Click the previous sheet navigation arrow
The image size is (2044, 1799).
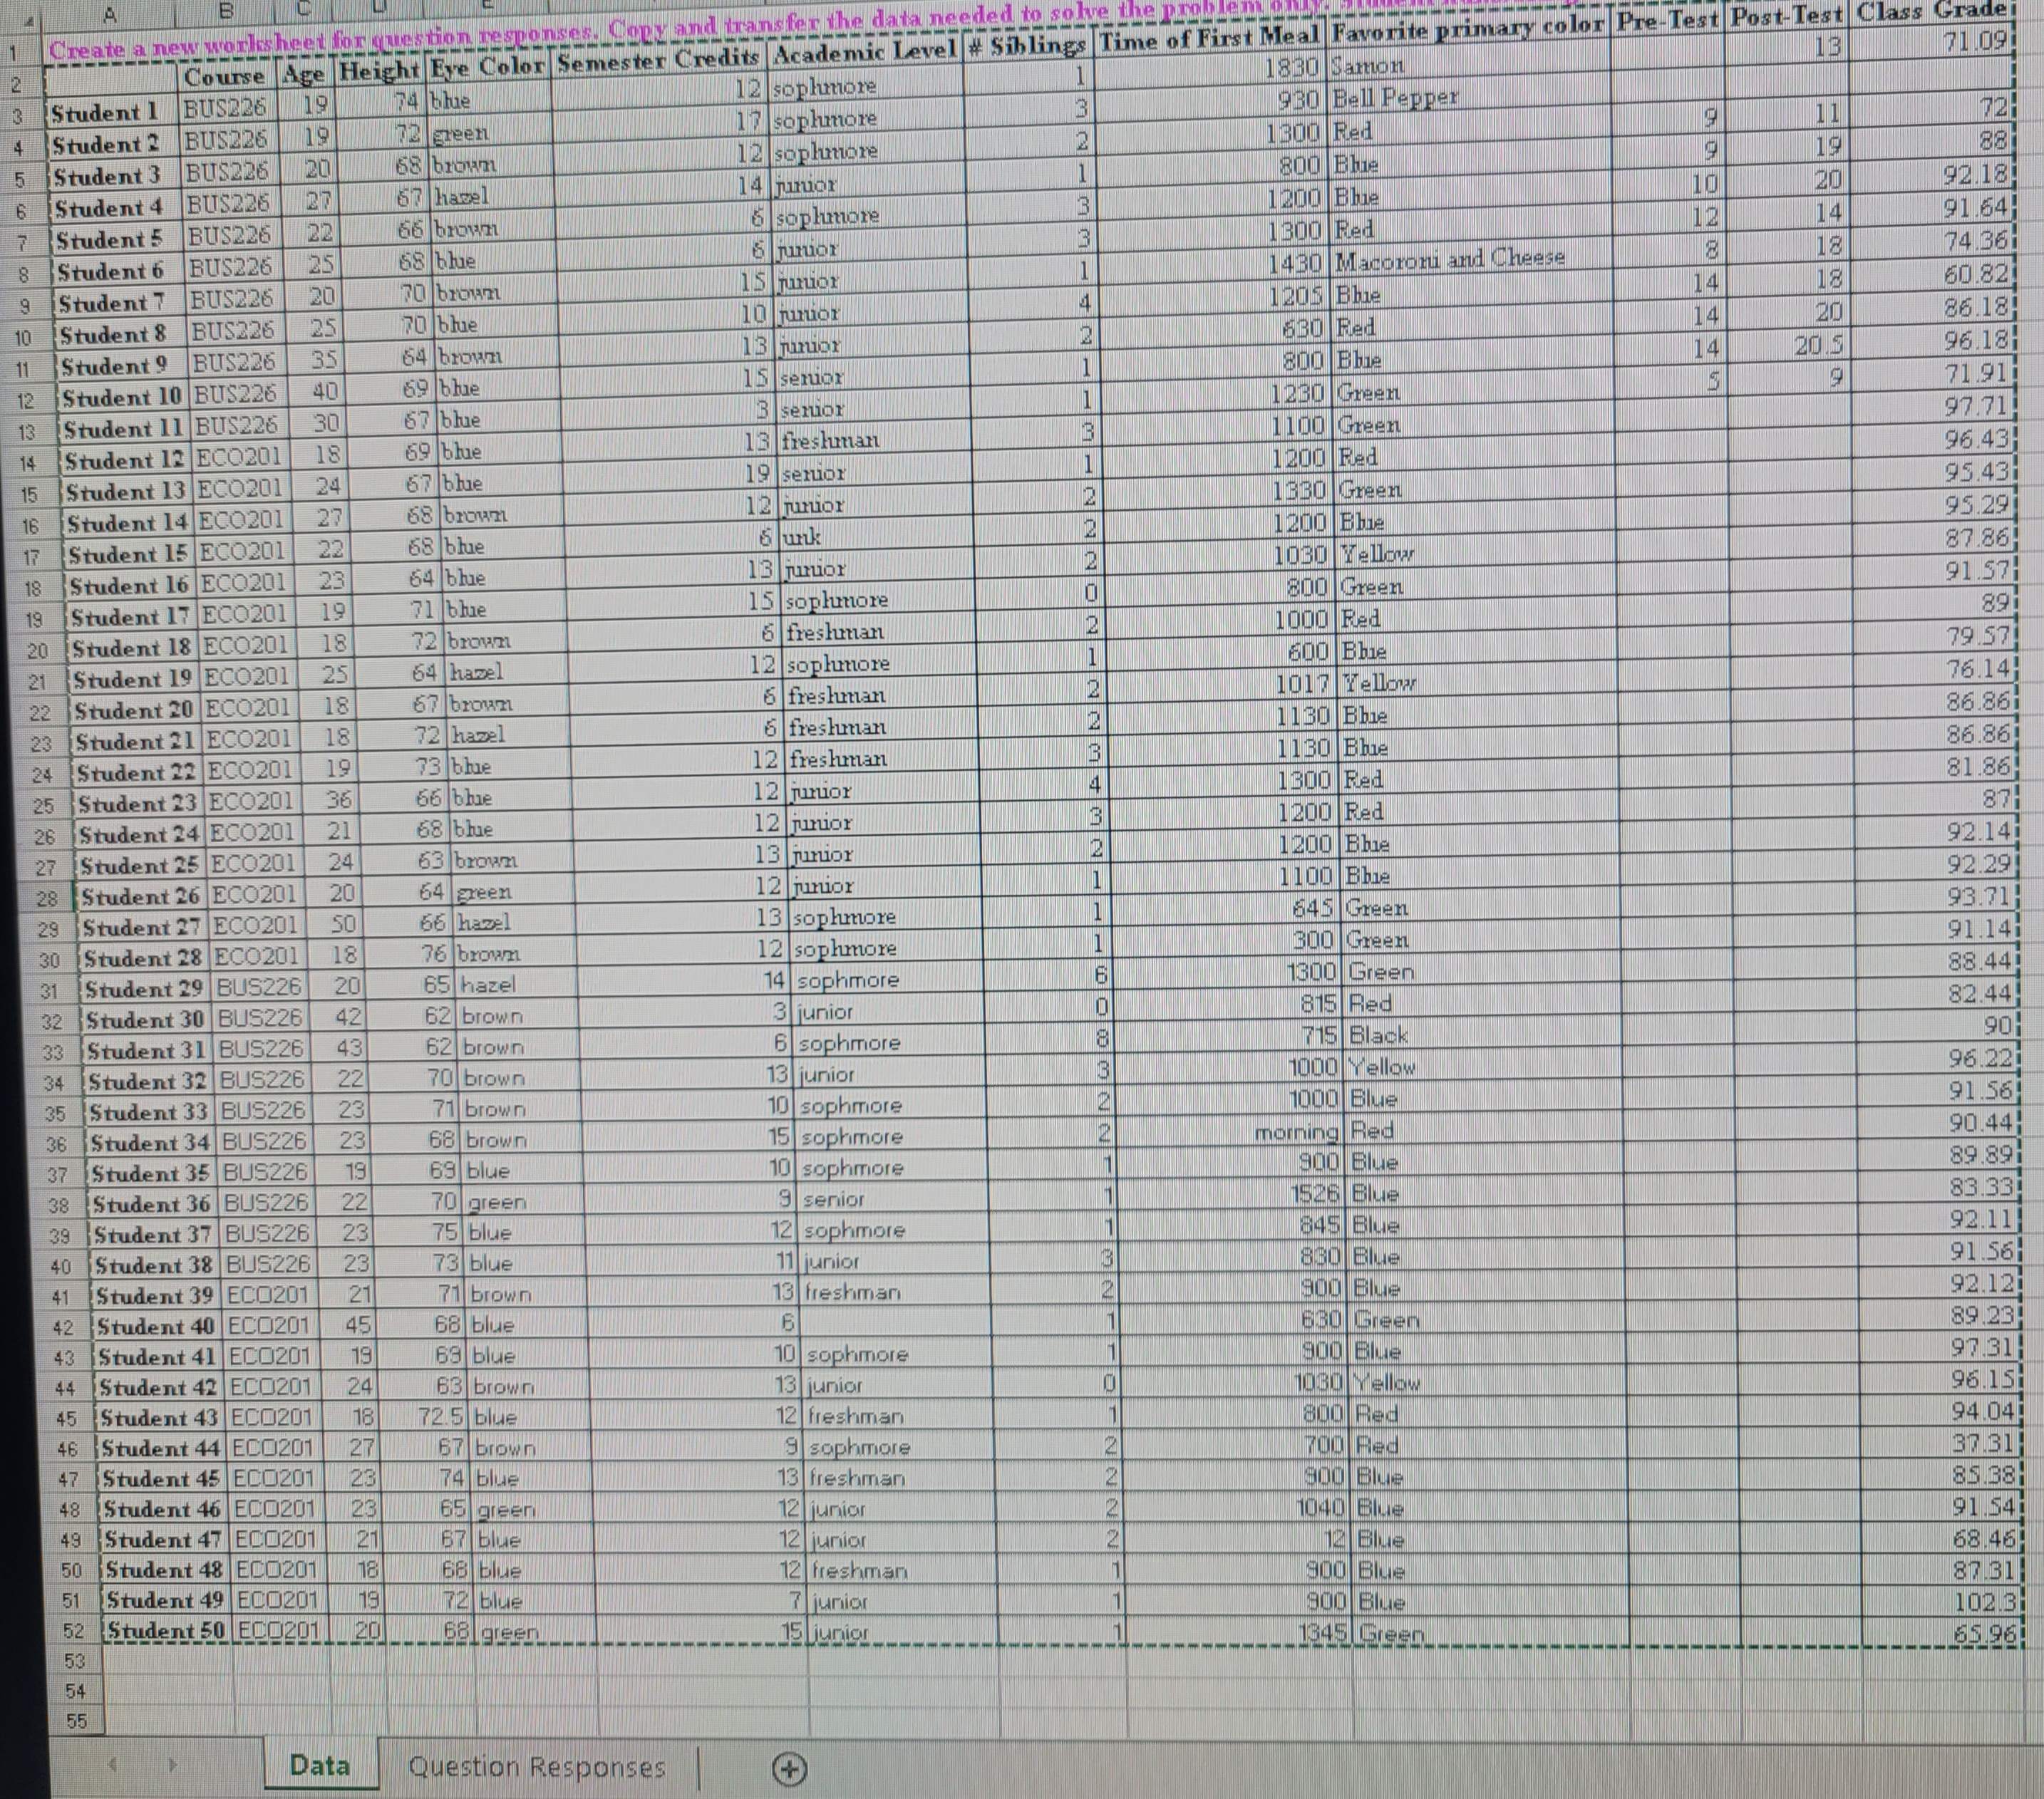click(x=112, y=1764)
